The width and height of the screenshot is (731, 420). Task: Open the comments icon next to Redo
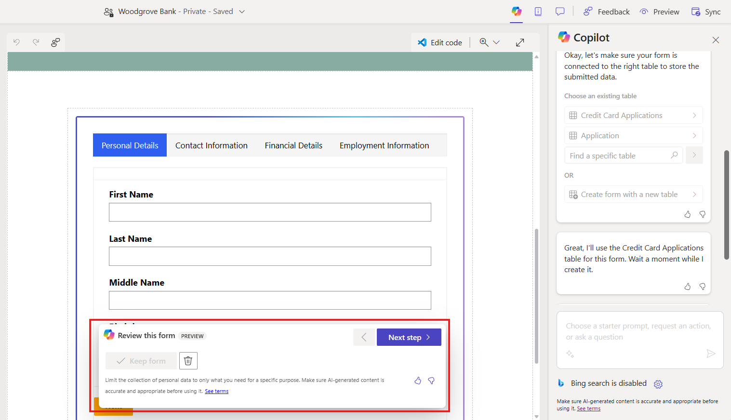click(x=55, y=42)
